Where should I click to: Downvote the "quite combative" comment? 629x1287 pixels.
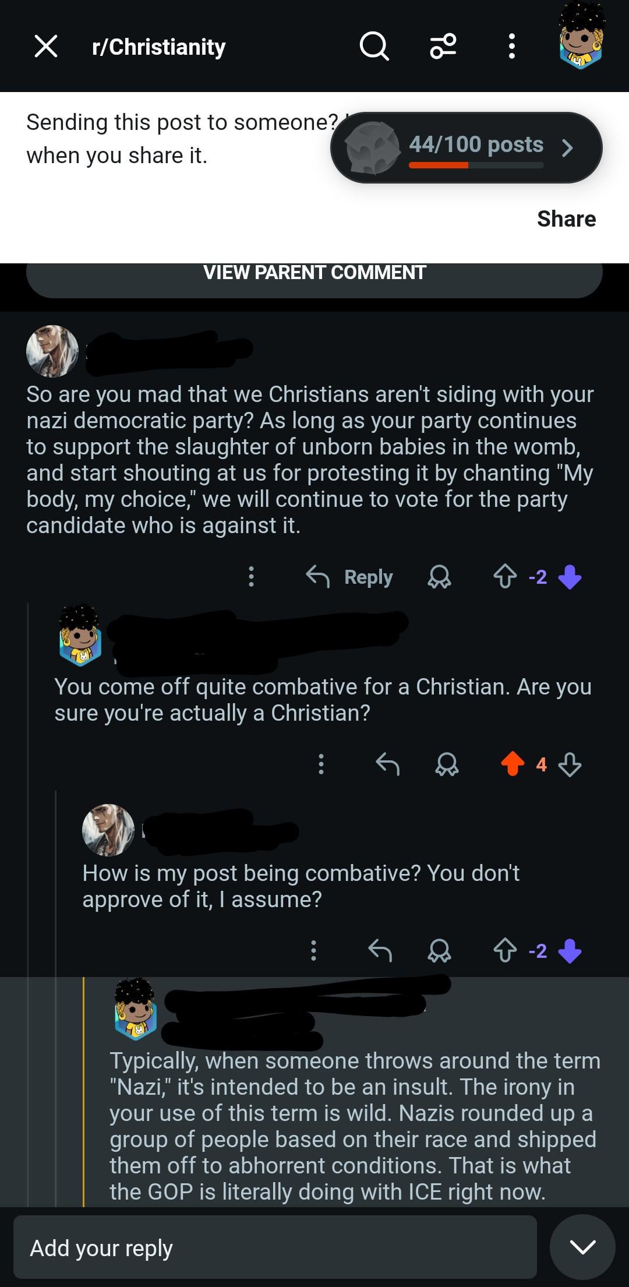tap(570, 764)
